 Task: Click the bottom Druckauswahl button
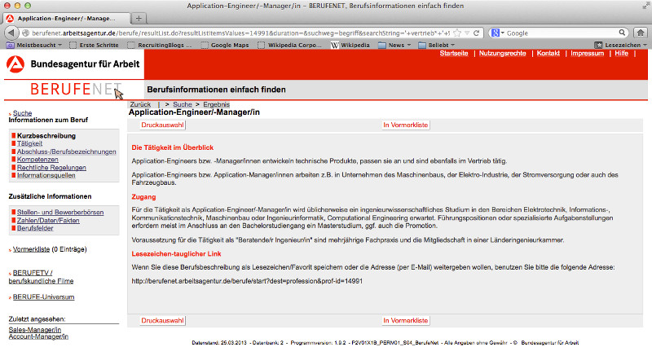[x=162, y=320]
